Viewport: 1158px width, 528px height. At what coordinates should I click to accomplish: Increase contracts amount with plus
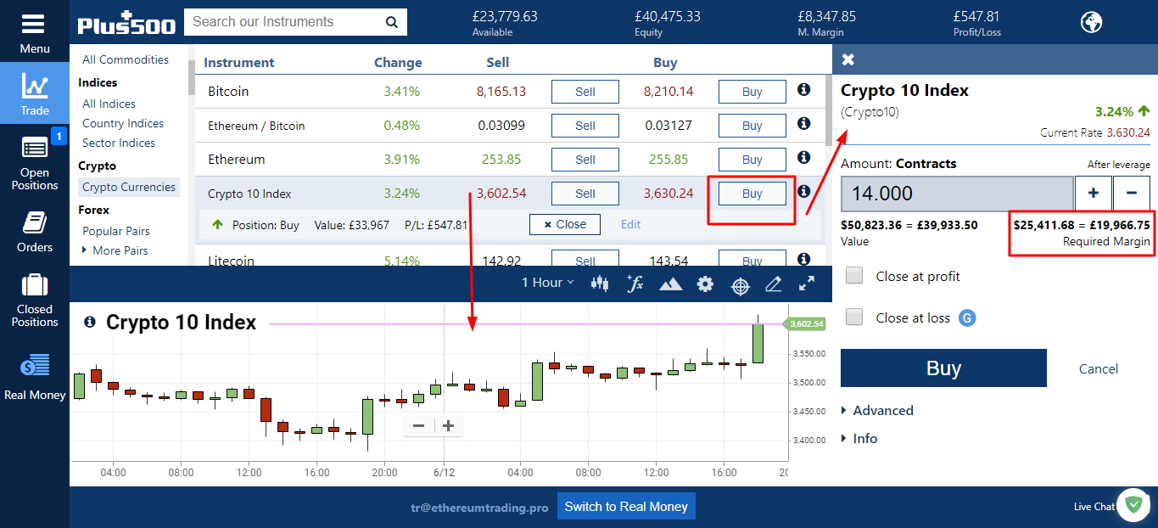[1094, 194]
